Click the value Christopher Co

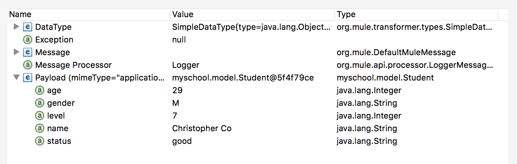coord(202,128)
